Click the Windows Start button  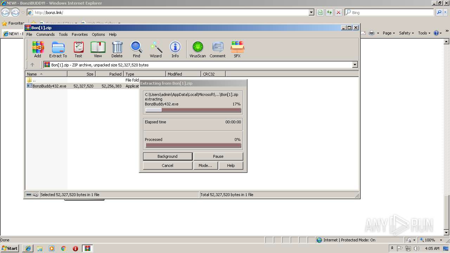coord(10,248)
